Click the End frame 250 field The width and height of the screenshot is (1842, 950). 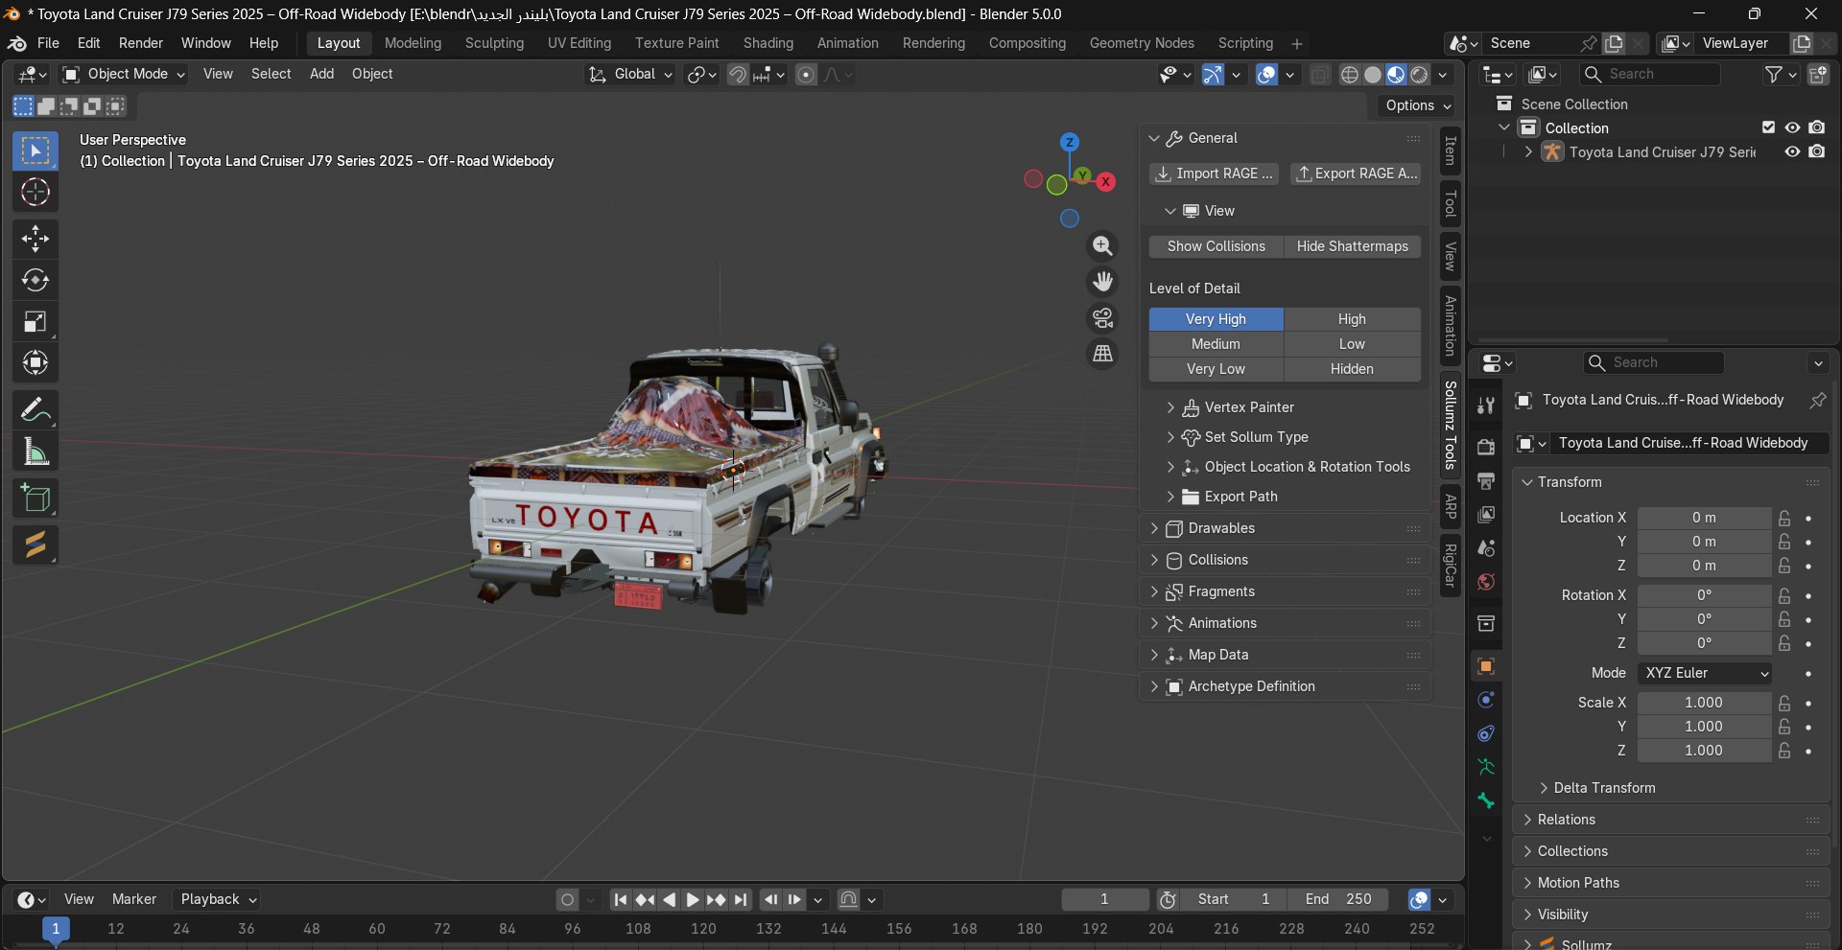tap(1339, 899)
